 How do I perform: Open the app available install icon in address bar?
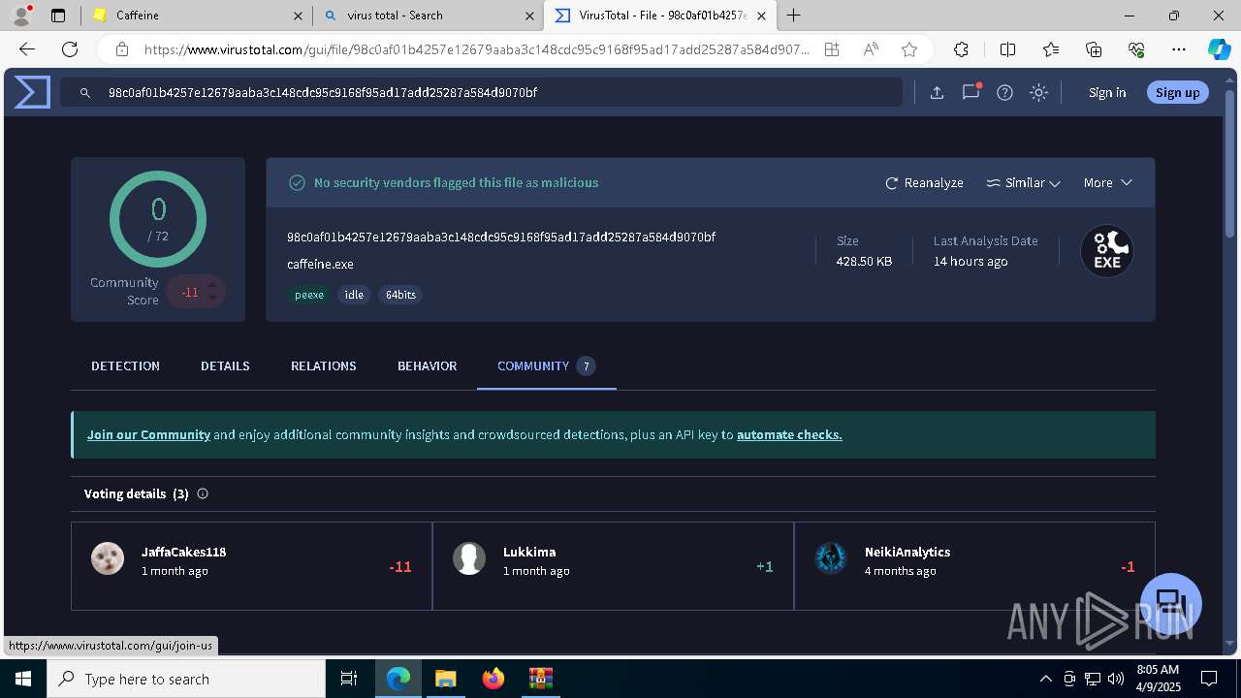(832, 49)
